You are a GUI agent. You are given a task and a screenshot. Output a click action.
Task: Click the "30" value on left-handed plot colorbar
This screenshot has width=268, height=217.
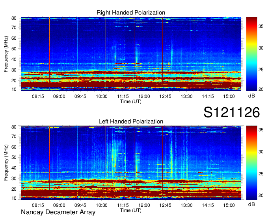pos(261,152)
